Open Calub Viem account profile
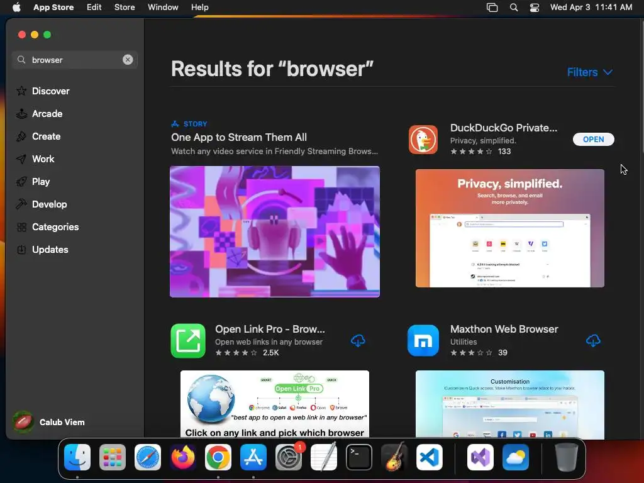The height and width of the screenshot is (483, 644). (49, 422)
